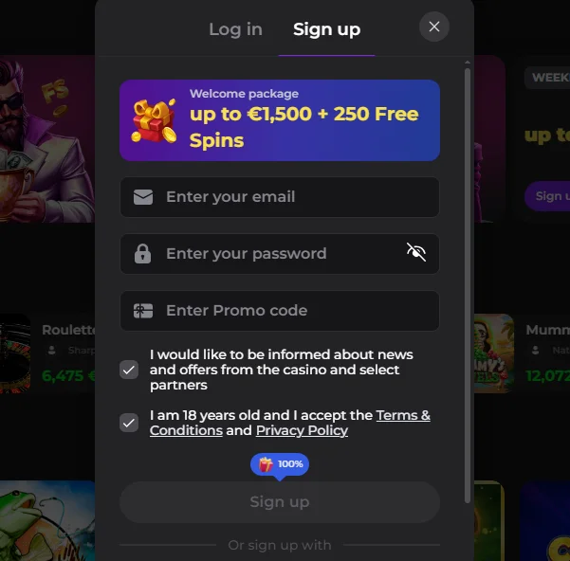570x561 pixels.
Task: Click the scrollbar up arrow
Action: click(x=468, y=63)
